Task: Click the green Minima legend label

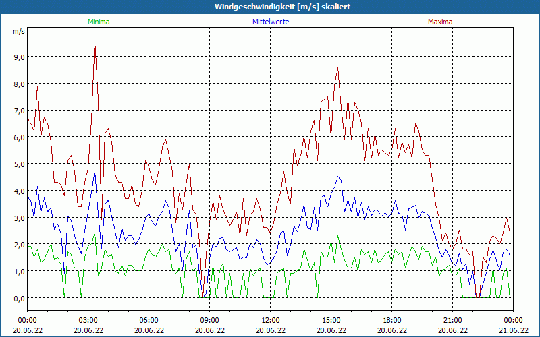Action: click(99, 22)
